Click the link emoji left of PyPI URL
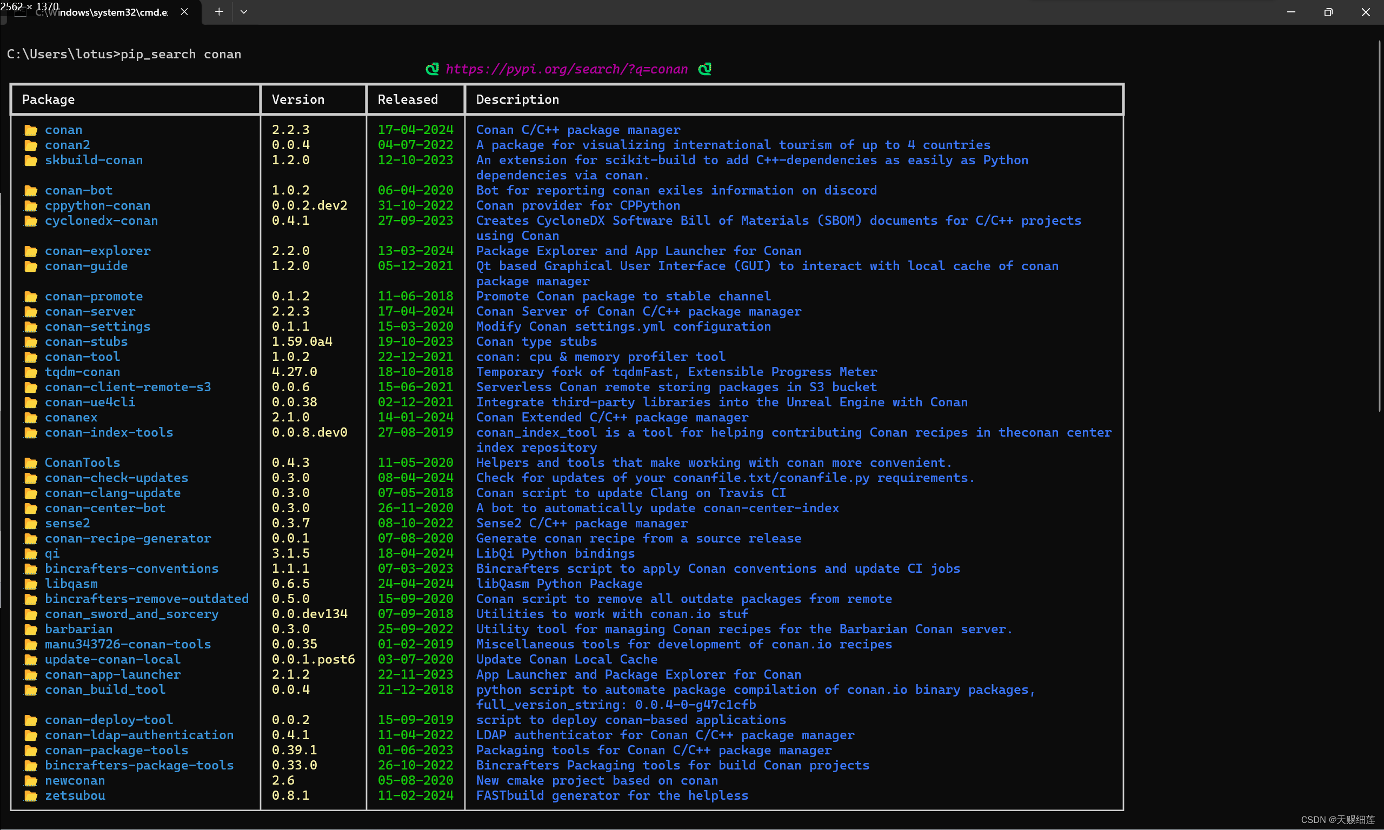This screenshot has width=1384, height=830. (x=432, y=69)
